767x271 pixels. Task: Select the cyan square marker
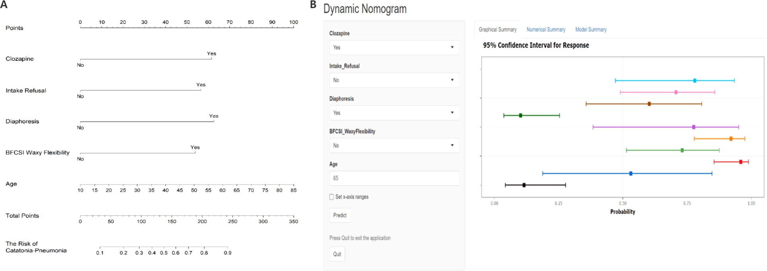click(695, 81)
